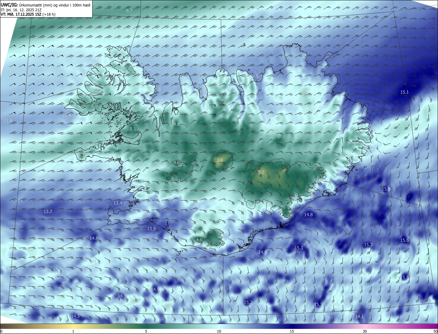This screenshot has height=334, width=438.
Task: Click the 1 tick on the color scale
Action: pyautogui.click(x=73, y=332)
